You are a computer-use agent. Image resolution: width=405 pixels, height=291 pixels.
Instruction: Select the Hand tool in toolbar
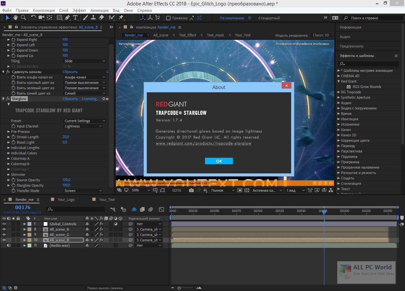16,18
